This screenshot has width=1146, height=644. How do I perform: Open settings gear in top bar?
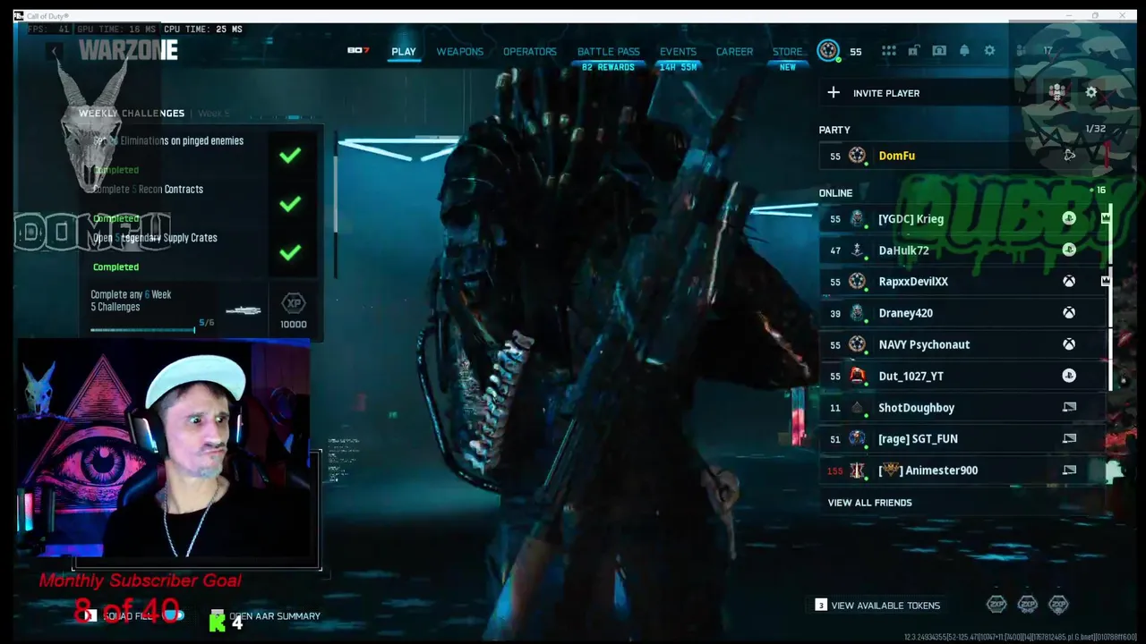coord(989,51)
